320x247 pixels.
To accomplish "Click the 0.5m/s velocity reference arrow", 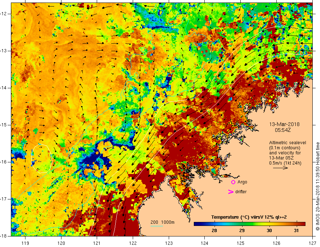I will [x=280, y=168].
